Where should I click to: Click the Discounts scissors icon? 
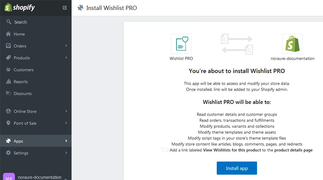8,93
